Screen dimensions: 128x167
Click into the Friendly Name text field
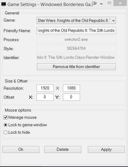tap(76, 31)
